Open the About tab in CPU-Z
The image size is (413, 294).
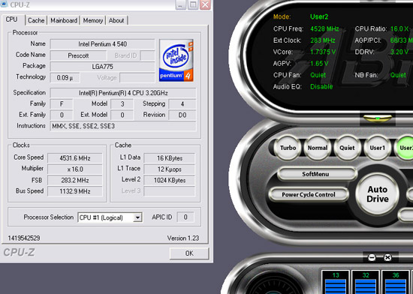point(116,20)
